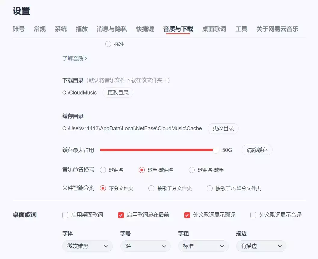Image resolution: width=318 pixels, height=259 pixels.
Task: Switch to the 快捷键 tab
Action: (x=145, y=29)
